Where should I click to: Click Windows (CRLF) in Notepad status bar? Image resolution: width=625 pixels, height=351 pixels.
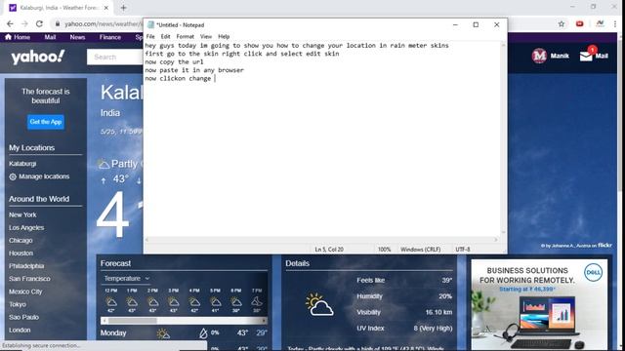(421, 250)
